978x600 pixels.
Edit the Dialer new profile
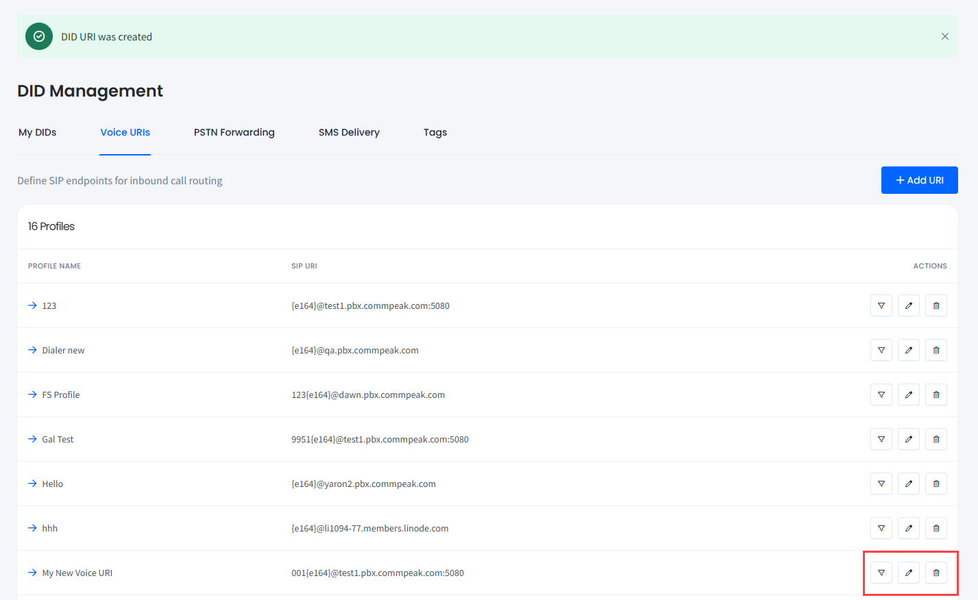pos(909,350)
